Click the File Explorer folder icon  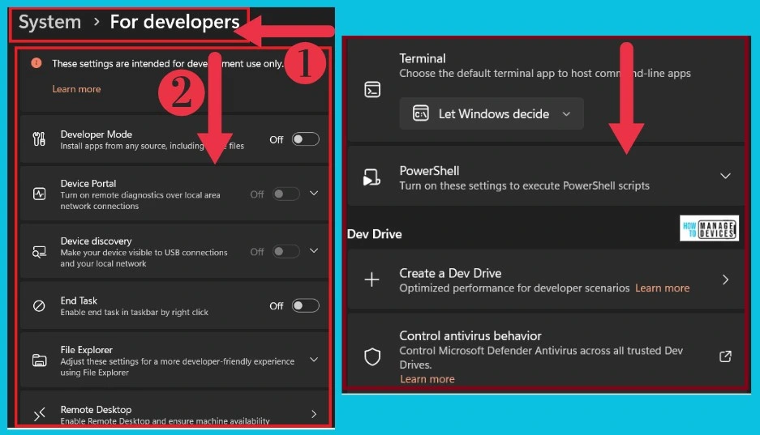tap(39, 360)
